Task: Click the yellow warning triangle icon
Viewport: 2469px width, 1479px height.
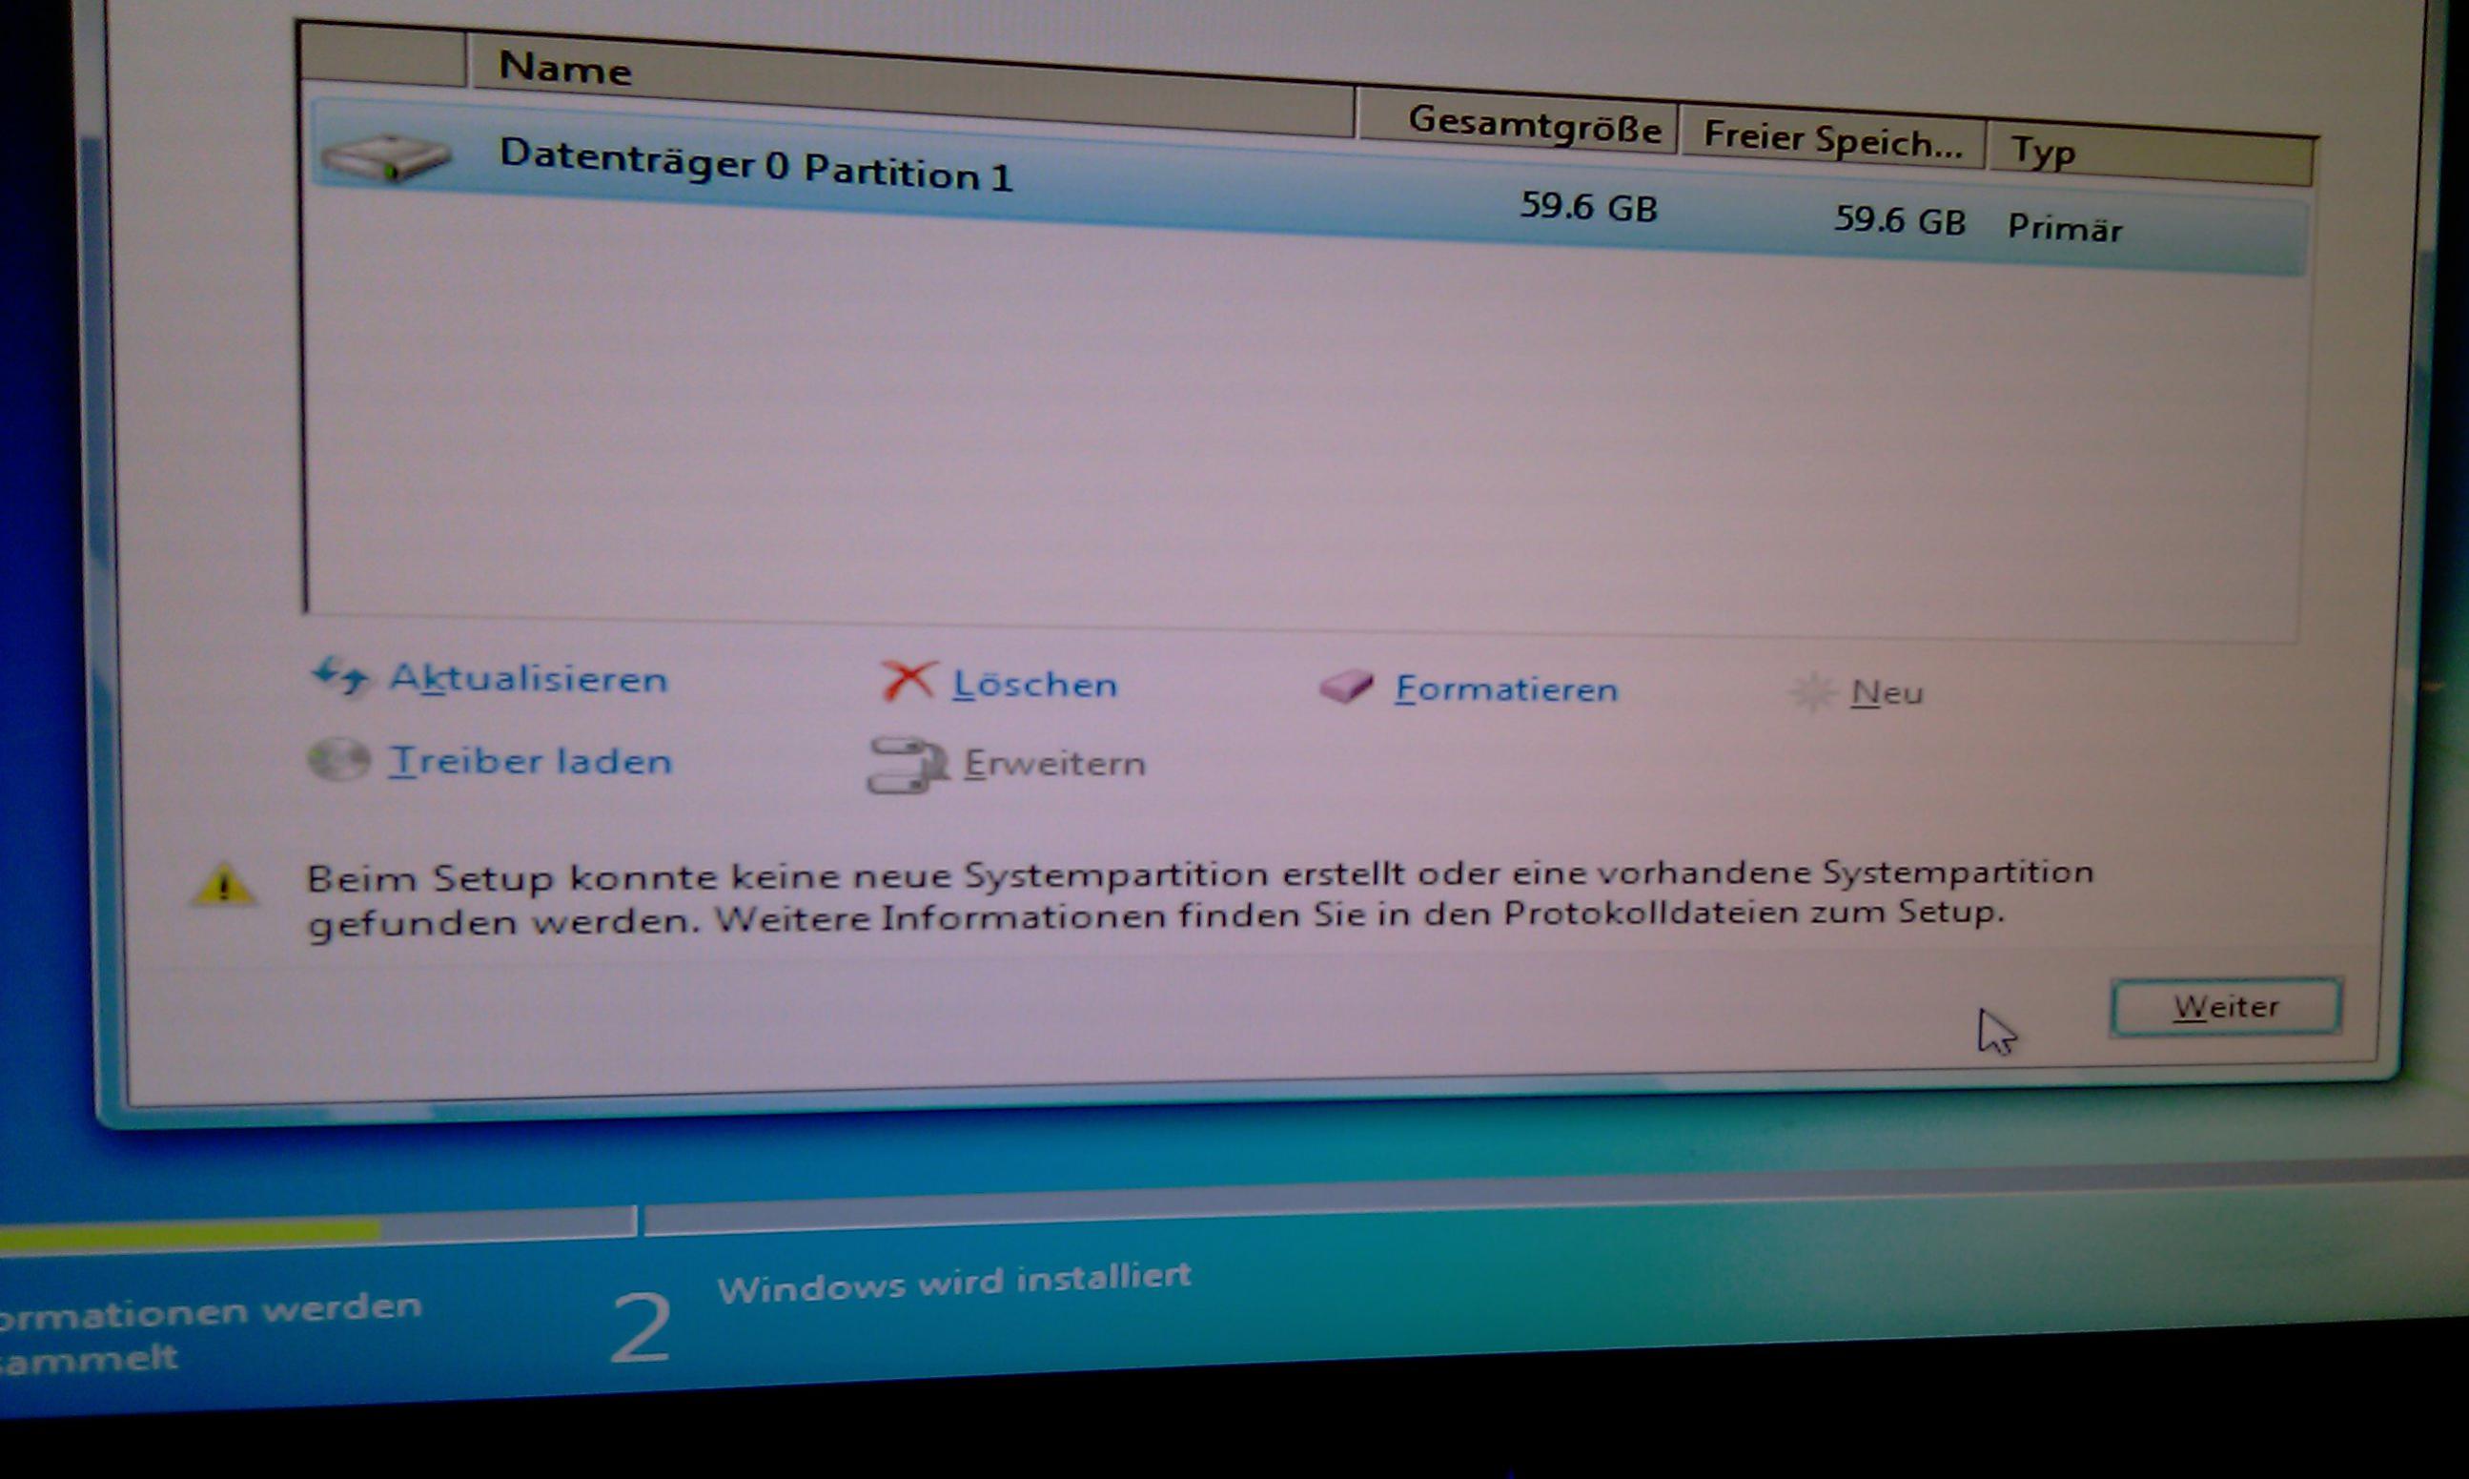Action: pyautogui.click(x=223, y=886)
